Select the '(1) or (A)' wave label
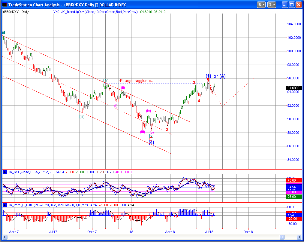Image resolution: width=304 pixels, height=242 pixels. click(x=215, y=76)
